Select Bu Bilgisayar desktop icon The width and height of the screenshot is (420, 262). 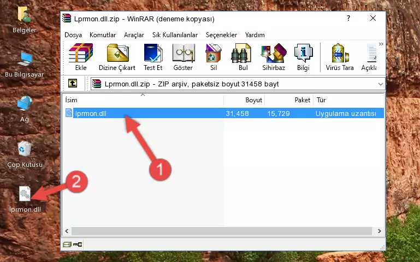[x=25, y=65]
